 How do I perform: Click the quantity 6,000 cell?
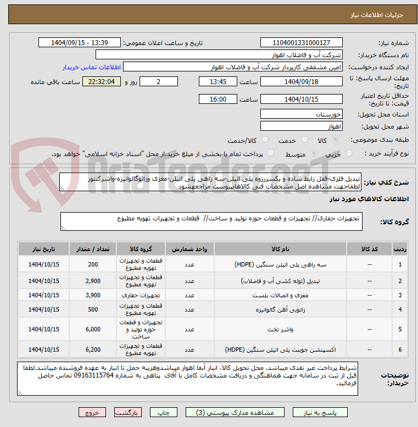pyautogui.click(x=93, y=330)
